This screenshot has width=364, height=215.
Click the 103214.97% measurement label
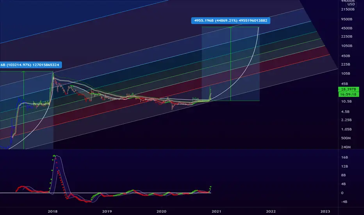point(30,65)
